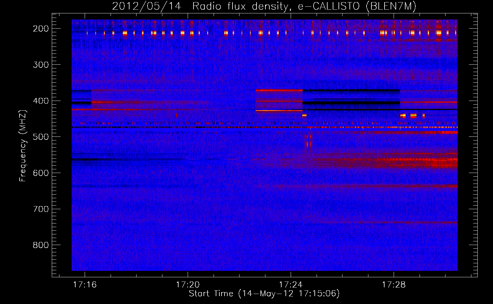Click the '17:28' time tick label
493x304 pixels.
[x=394, y=285]
